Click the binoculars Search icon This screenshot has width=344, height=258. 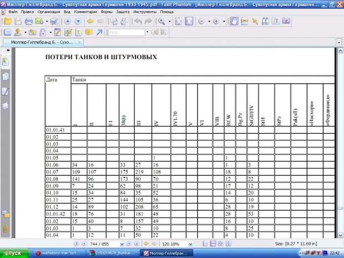coord(265,21)
